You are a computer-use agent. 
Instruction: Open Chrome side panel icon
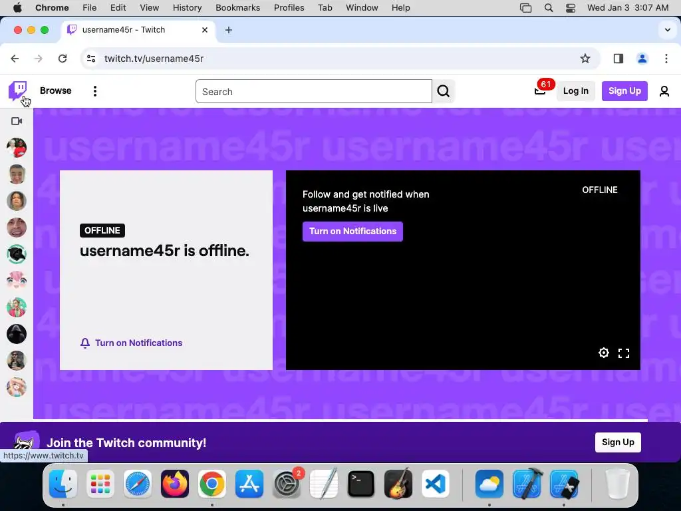[618, 59]
